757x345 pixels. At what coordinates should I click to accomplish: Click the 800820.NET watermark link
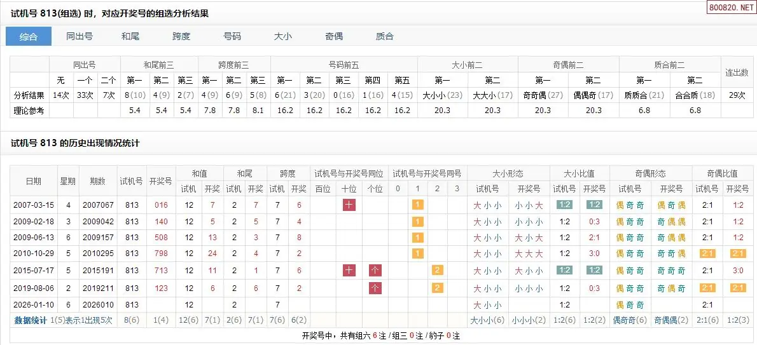click(730, 8)
